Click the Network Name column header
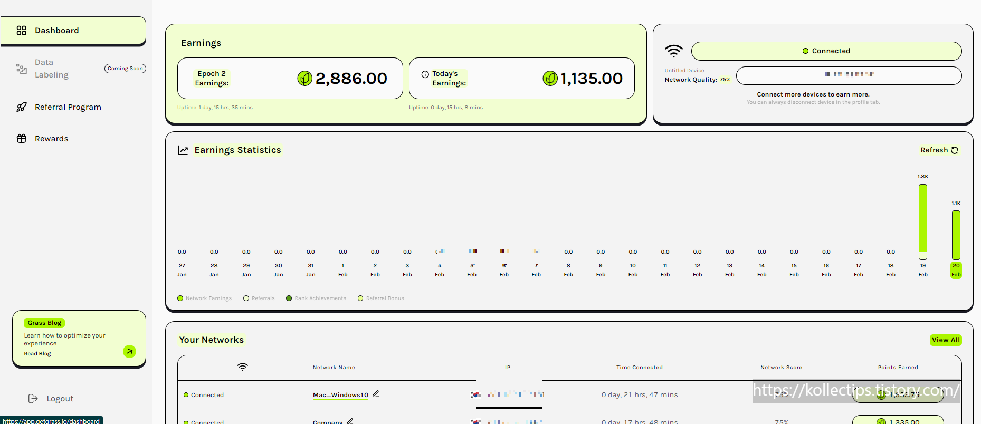Image resolution: width=981 pixels, height=424 pixels. click(x=334, y=368)
